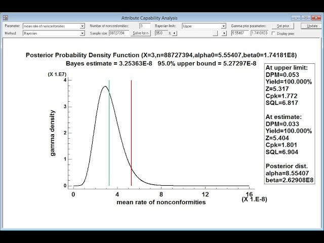This screenshot has height=243, width=324.
Task: Close the Attribute Capability Analysis window
Action: (316, 18)
